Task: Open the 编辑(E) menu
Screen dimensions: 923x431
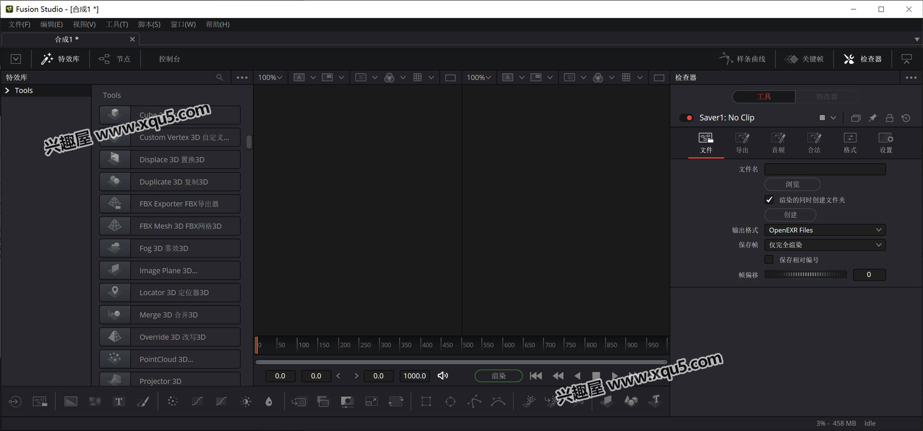Action: (x=51, y=24)
